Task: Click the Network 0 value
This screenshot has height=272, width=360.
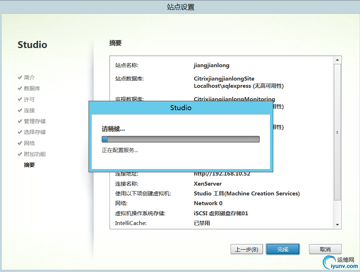Action: click(208, 203)
